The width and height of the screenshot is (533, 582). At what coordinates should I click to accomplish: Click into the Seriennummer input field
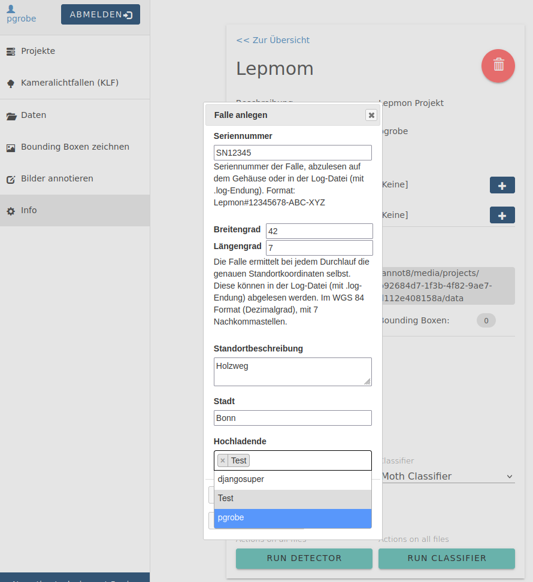tap(292, 153)
